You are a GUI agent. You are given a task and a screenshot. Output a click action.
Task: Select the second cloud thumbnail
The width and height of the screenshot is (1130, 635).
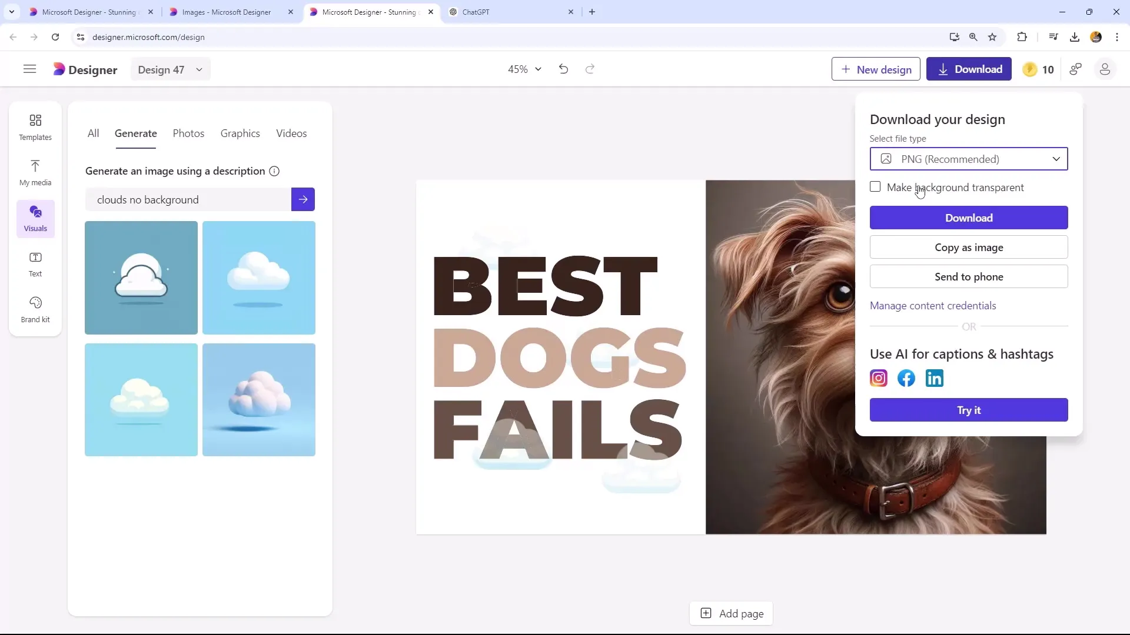[259, 278]
